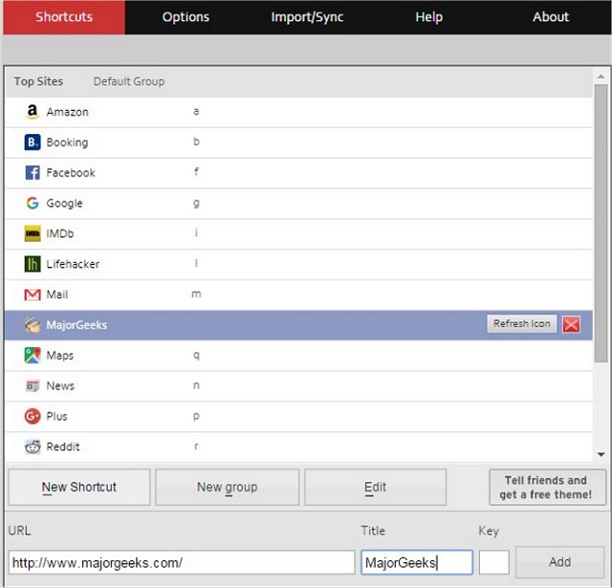The width and height of the screenshot is (612, 588).
Task: Select the Top Sites group
Action: click(38, 81)
